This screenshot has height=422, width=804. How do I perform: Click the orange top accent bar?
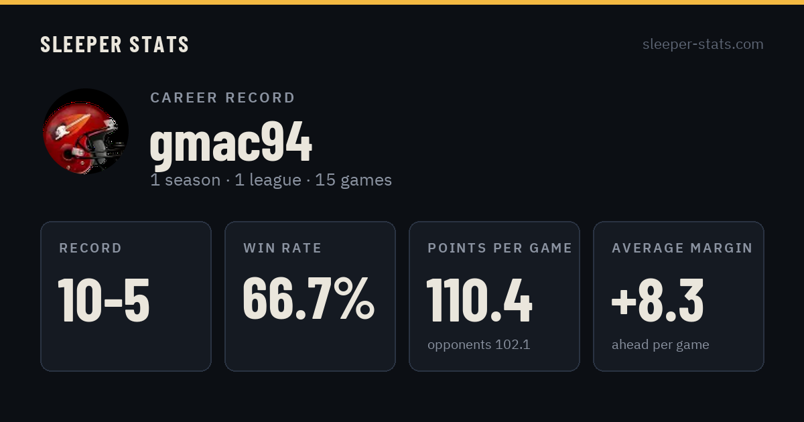click(402, 2)
